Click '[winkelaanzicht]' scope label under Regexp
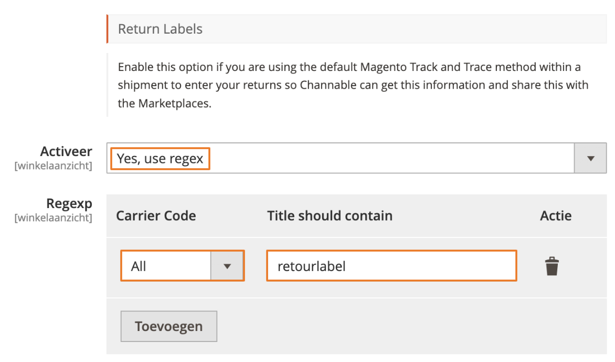615x362 pixels. 53,218
